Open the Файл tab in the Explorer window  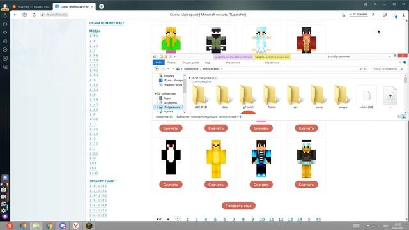coord(158,63)
